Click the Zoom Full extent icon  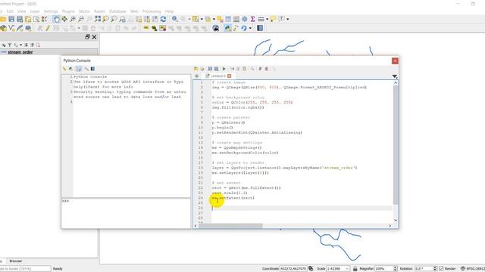click(98, 19)
